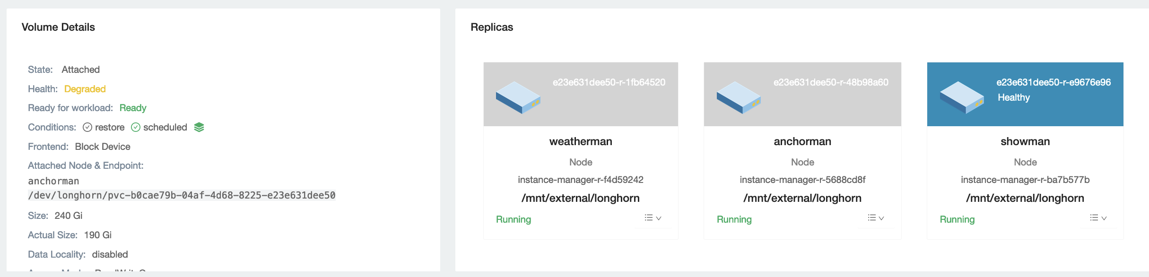Click instance-manager-r-5688cd8f text
The height and width of the screenshot is (277, 1149).
coord(802,180)
